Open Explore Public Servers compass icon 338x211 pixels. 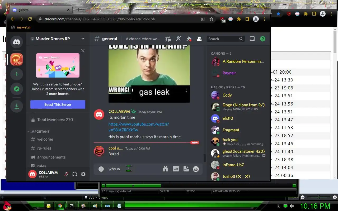point(17,89)
